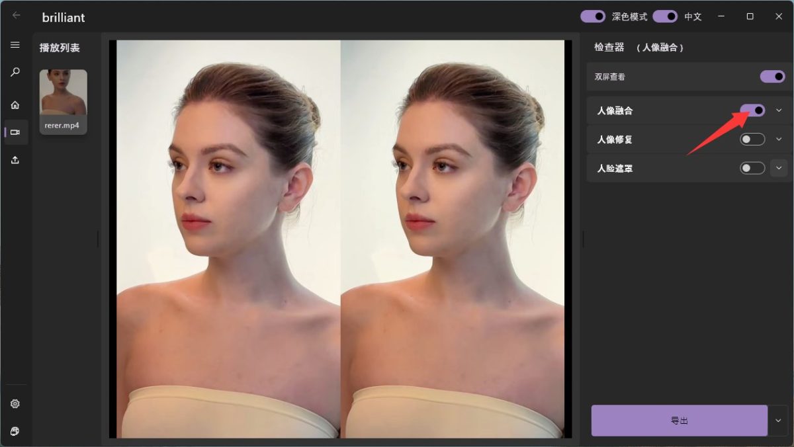Image resolution: width=794 pixels, height=447 pixels.
Task: Open the upload/share icon in sidebar
Action: coord(15,160)
